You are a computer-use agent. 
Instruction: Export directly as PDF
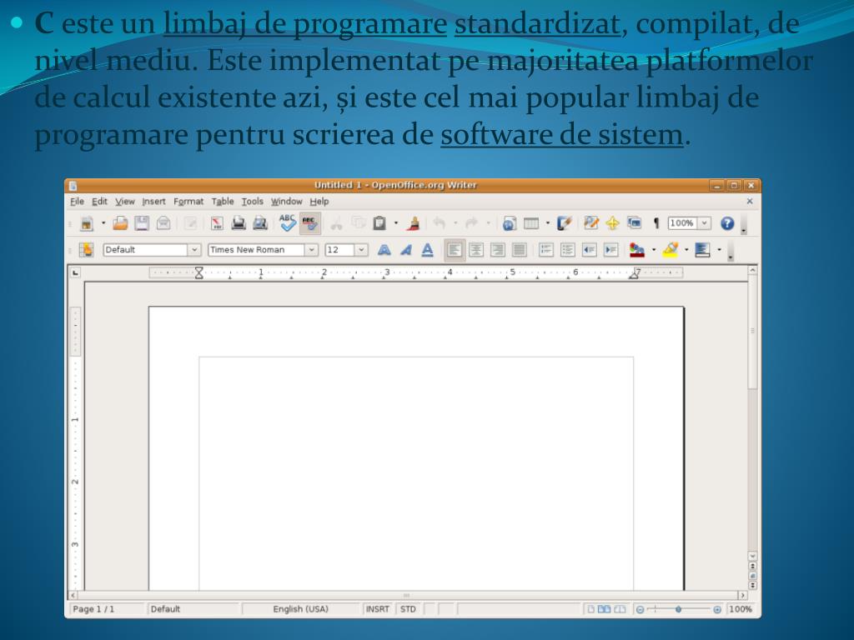(217, 223)
